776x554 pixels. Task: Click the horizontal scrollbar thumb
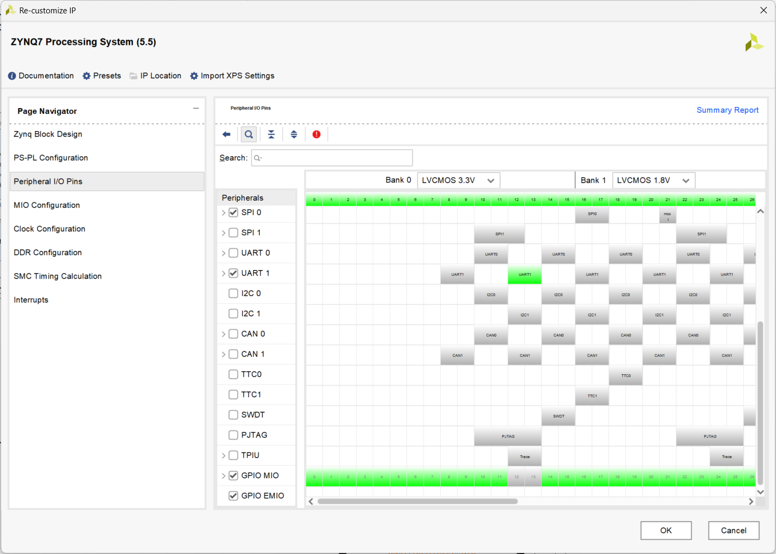pyautogui.click(x=418, y=502)
